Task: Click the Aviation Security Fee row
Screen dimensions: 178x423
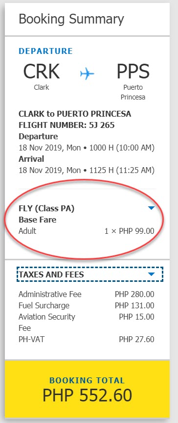Action: click(x=87, y=322)
